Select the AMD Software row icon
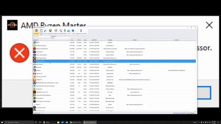The image size is (221, 124). [35, 64]
